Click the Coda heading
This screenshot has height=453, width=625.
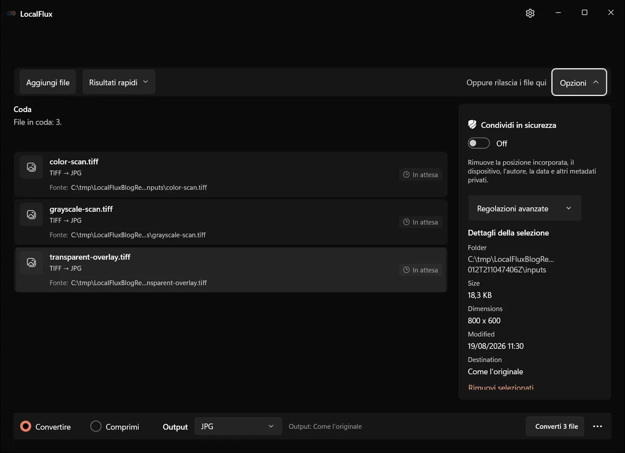(22, 109)
